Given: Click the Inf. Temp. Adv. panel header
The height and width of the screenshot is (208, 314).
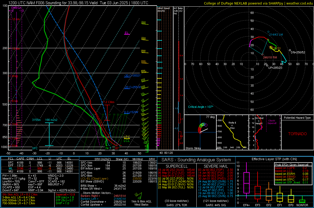Looking at the screenshot, I should (x=178, y=11).
